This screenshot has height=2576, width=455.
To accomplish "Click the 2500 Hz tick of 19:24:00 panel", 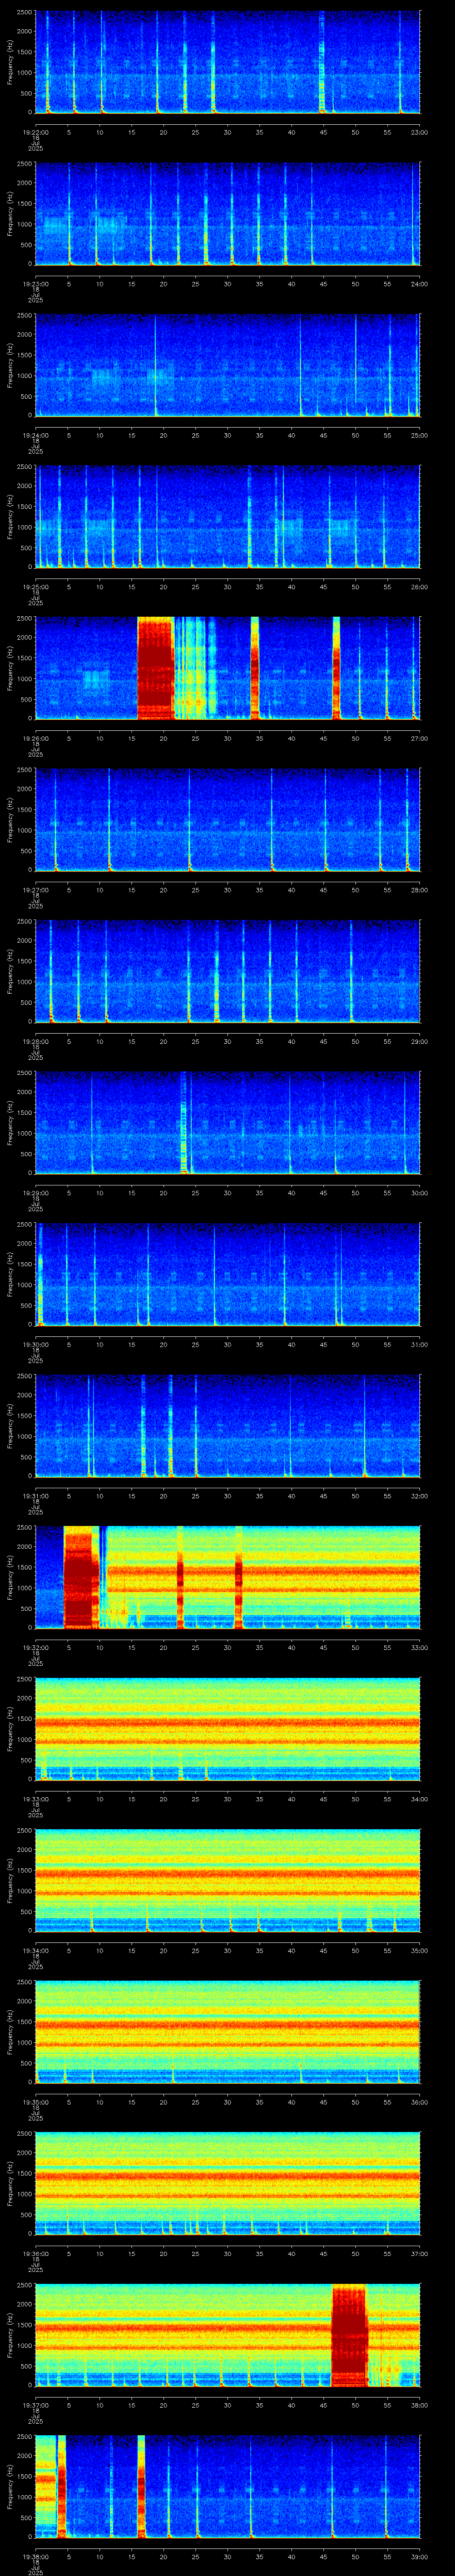I will coord(24,316).
